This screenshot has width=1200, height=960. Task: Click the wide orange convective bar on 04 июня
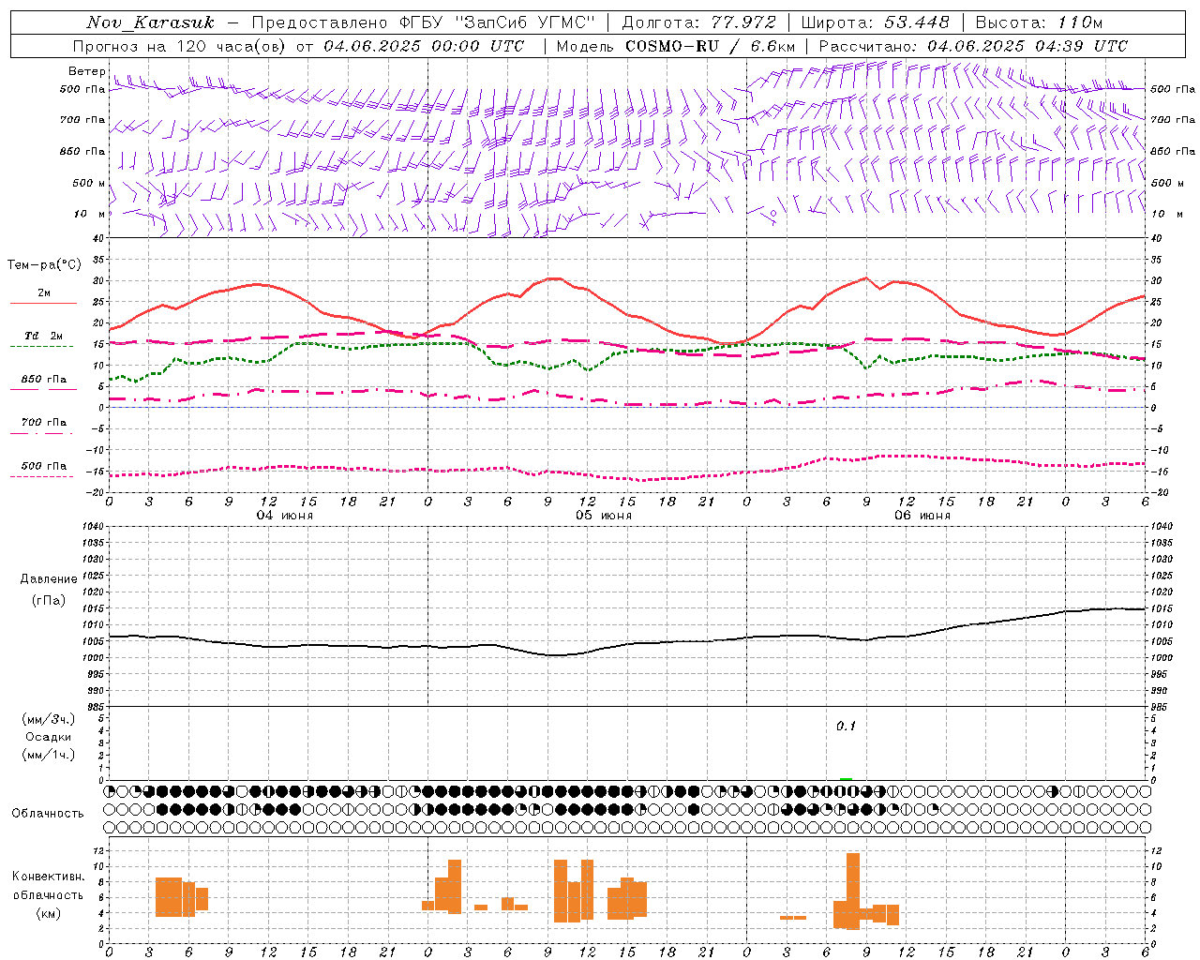169,897
